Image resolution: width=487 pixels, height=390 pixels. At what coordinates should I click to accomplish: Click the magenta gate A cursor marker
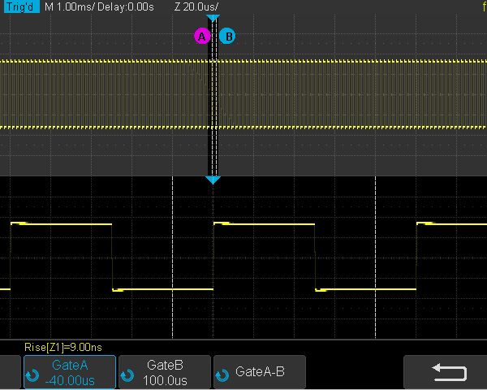(202, 36)
